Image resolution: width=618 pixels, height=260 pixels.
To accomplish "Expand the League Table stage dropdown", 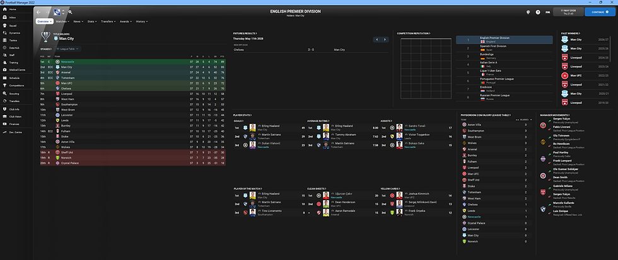I will tap(68, 48).
